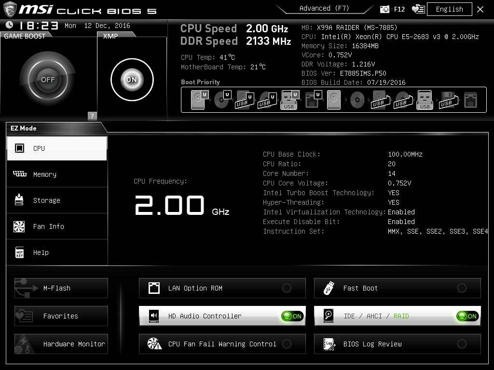The image size is (494, 370).
Task: Click the F12 screenshot camera icon
Action: point(384,9)
